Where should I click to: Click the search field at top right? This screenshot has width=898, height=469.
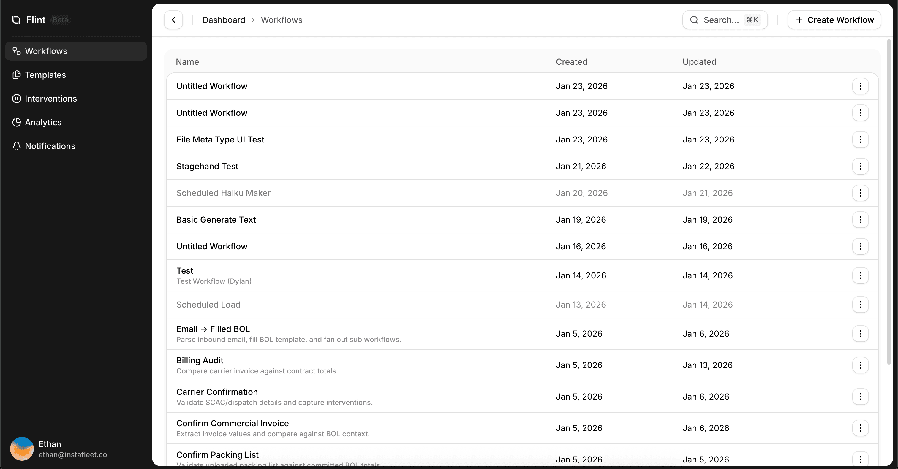725,20
